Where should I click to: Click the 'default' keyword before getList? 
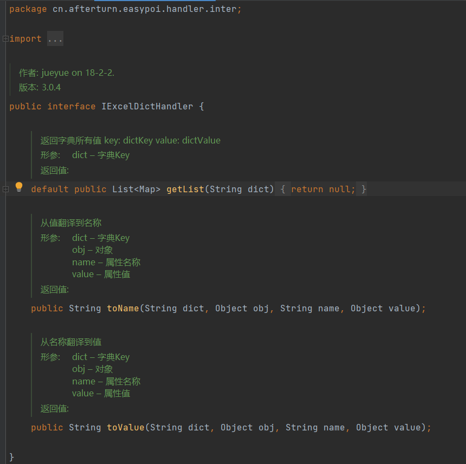(50, 189)
